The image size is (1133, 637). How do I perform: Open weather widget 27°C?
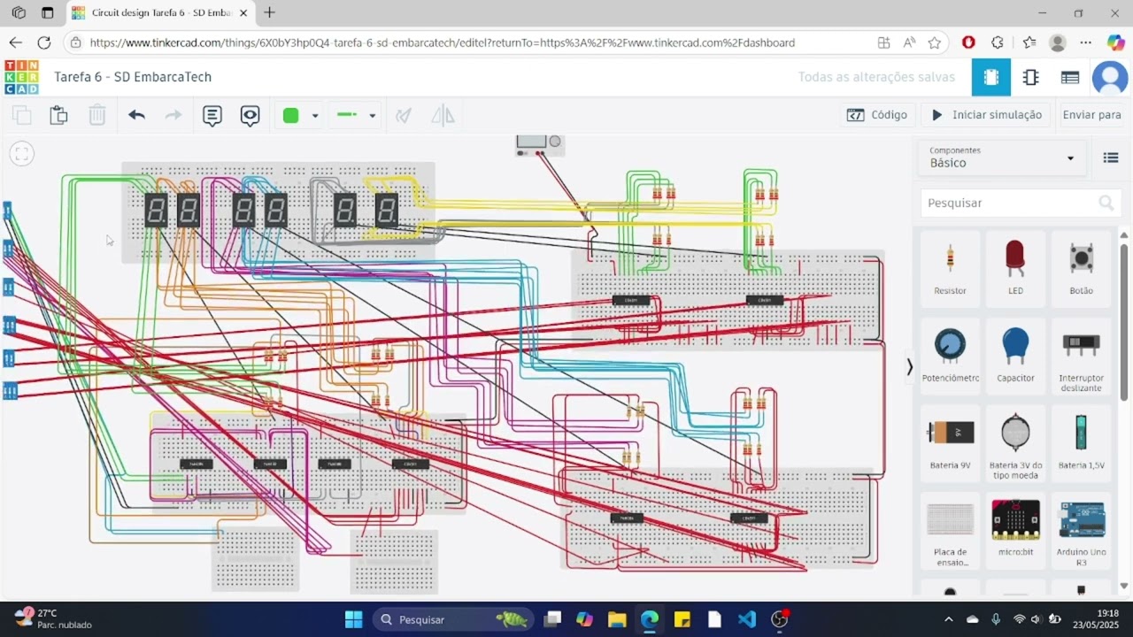(x=53, y=618)
